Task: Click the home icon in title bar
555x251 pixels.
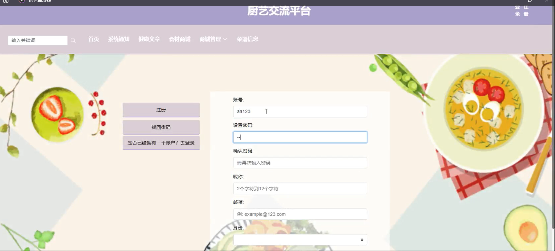Action: (x=6, y=1)
